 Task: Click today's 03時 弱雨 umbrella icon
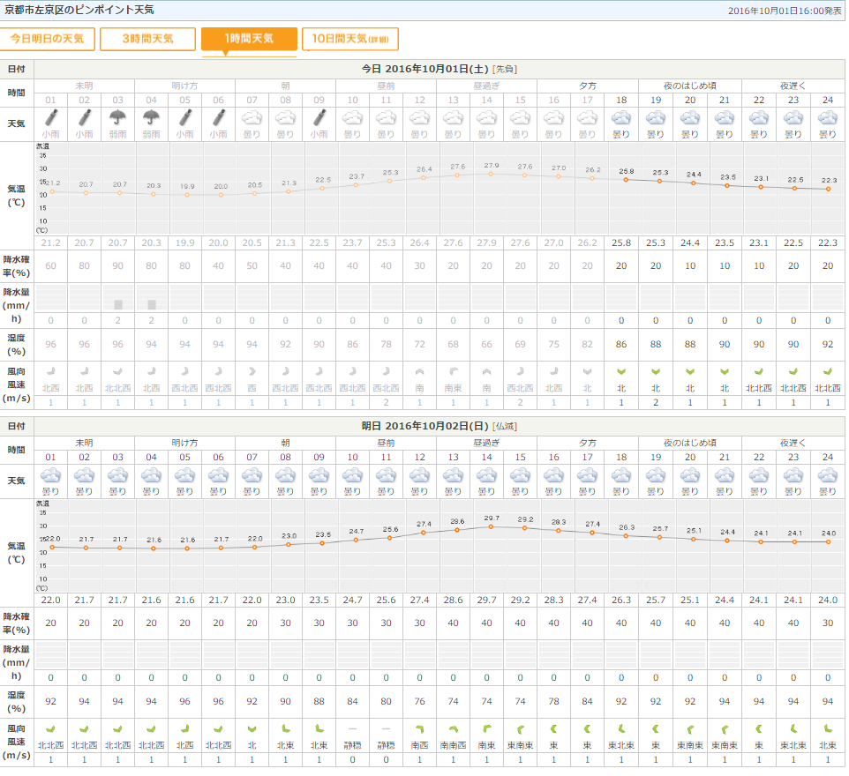(x=117, y=117)
